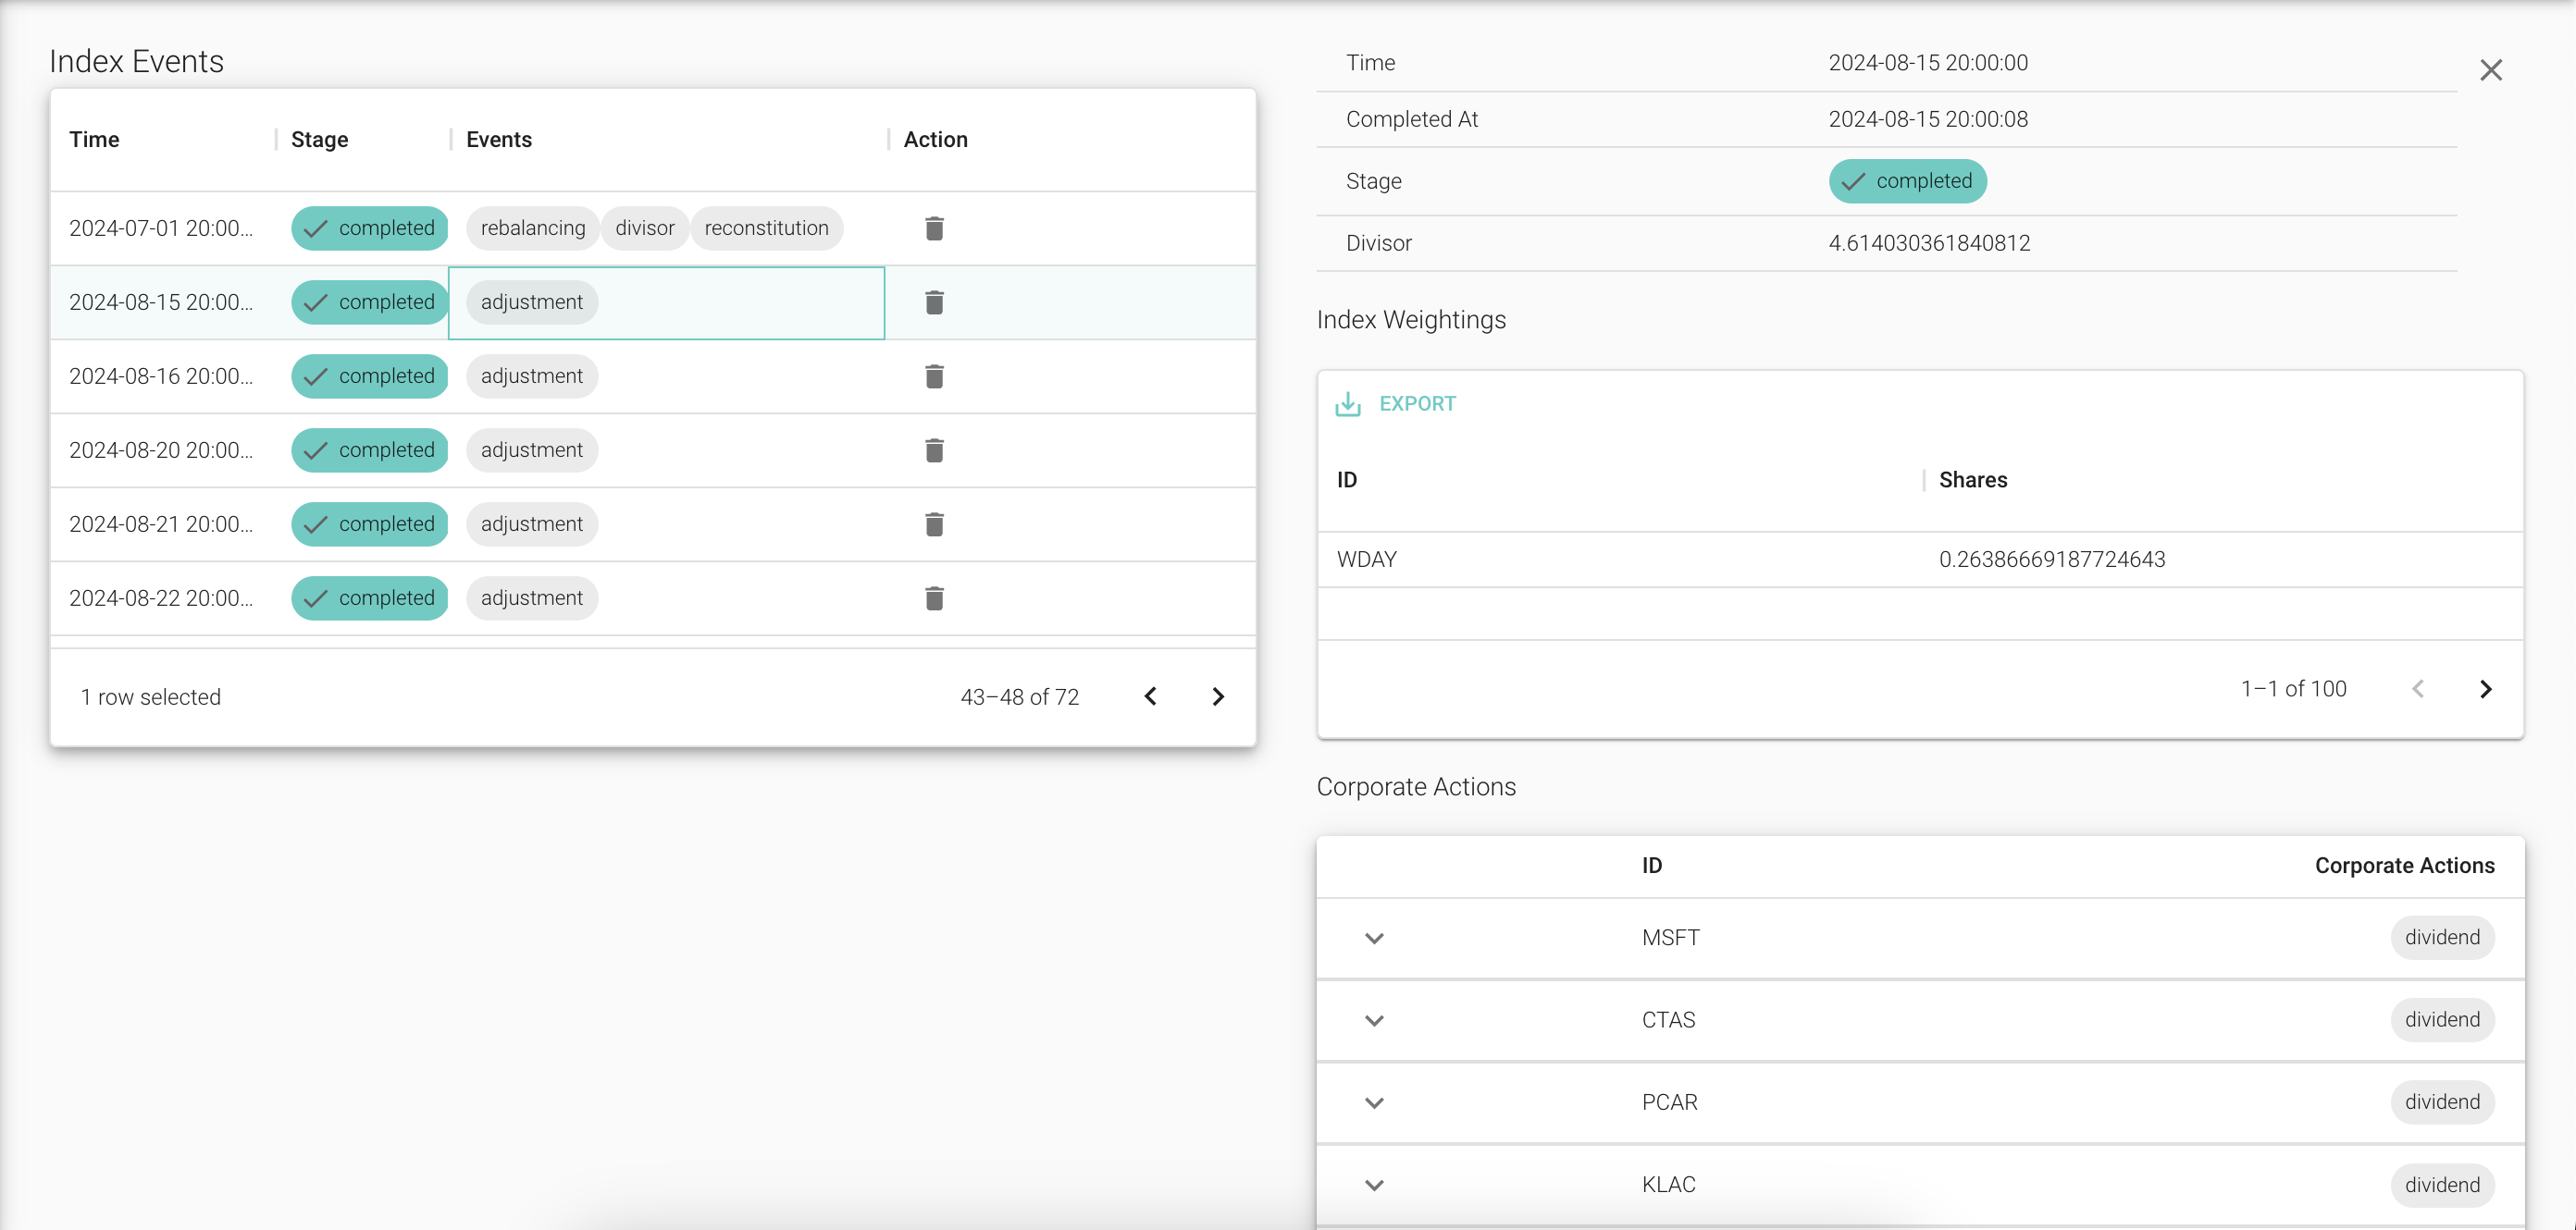The height and width of the screenshot is (1230, 2576).
Task: Go to previous page of Index Events
Action: (1151, 695)
